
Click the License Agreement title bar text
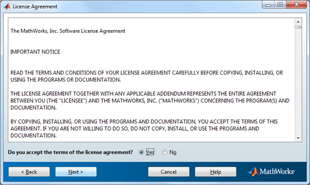pyautogui.click(x=35, y=7)
